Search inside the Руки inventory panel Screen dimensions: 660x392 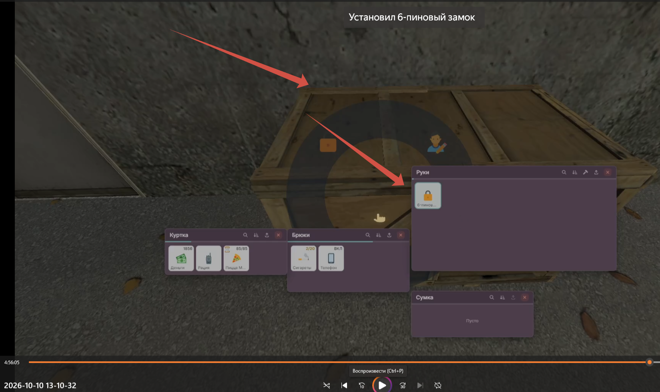564,172
